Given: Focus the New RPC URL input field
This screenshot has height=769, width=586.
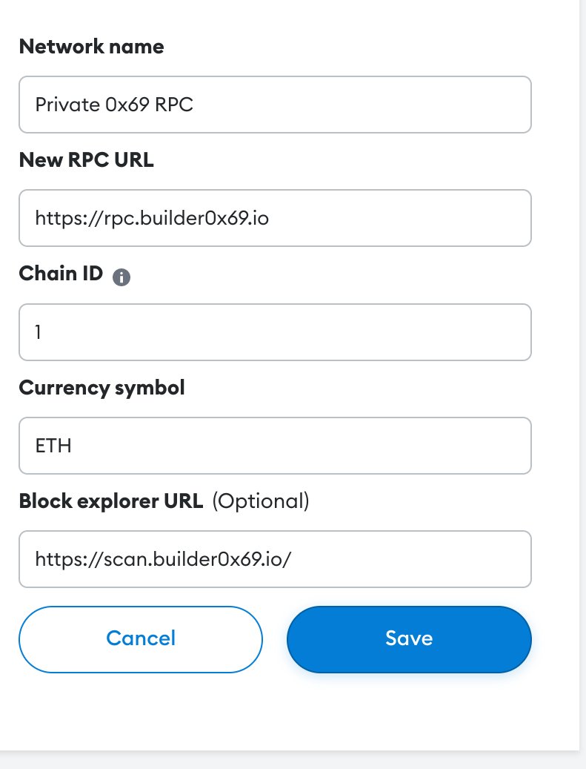Looking at the screenshot, I should 275,218.
